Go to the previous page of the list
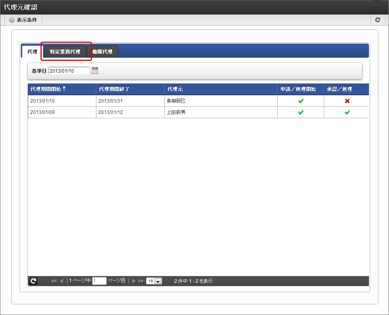389x315 pixels. click(61, 281)
